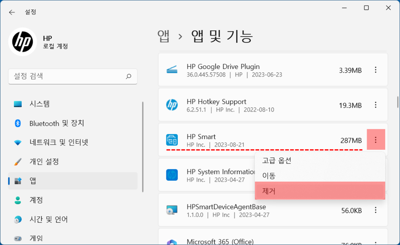The image size is (400, 245).
Task: Select the Bluetooth icon in sidebar
Action: click(18, 123)
